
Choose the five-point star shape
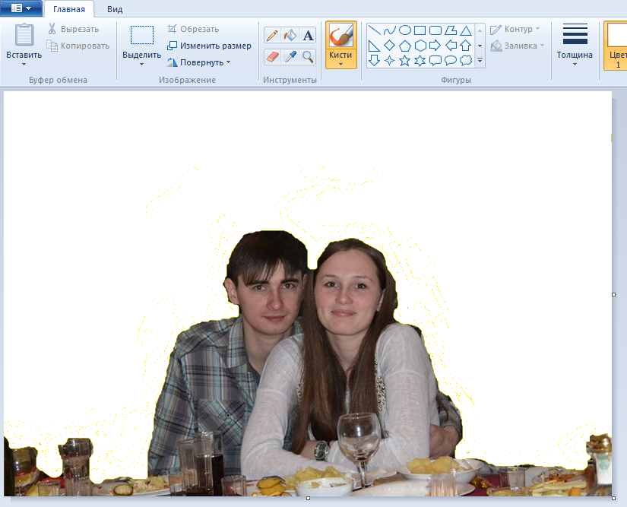(x=405, y=60)
